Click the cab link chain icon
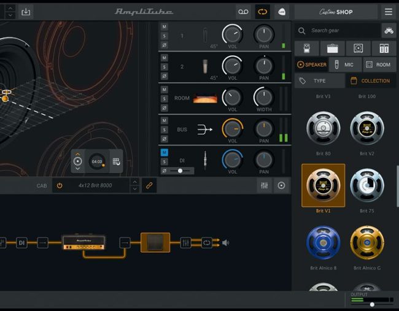399x311 pixels. click(x=148, y=185)
